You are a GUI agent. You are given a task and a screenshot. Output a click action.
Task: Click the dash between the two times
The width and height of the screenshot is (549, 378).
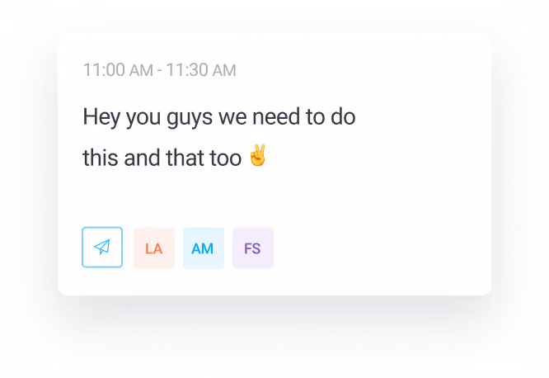(x=160, y=71)
